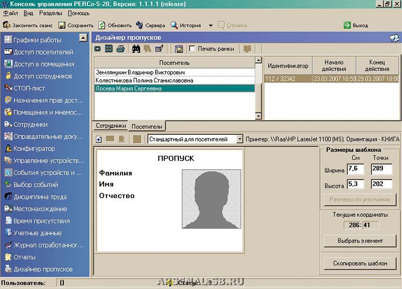Viewport: 402px width, 289px height.
Task: Enable the Печать рамки checkbox
Action: pos(192,49)
